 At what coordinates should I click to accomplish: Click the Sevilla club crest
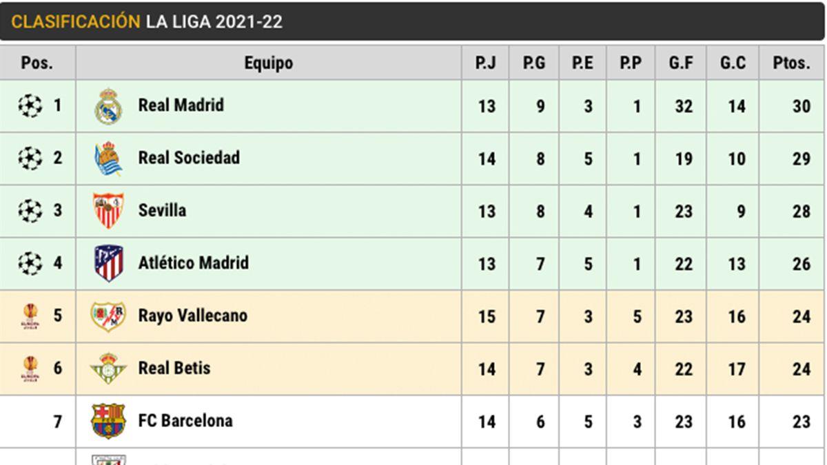(108, 211)
